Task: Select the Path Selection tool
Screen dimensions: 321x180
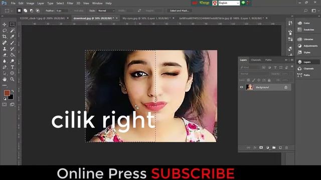Action: 5,73
